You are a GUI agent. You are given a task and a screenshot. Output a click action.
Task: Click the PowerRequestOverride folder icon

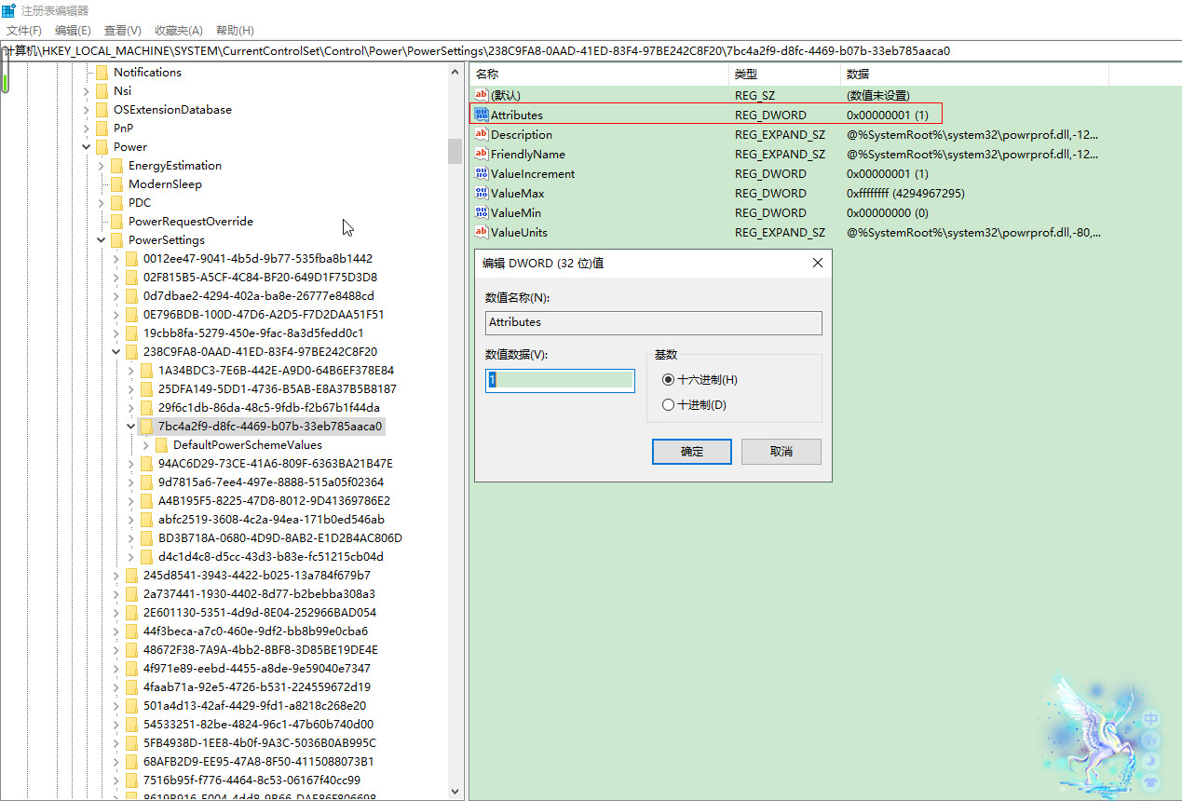117,221
